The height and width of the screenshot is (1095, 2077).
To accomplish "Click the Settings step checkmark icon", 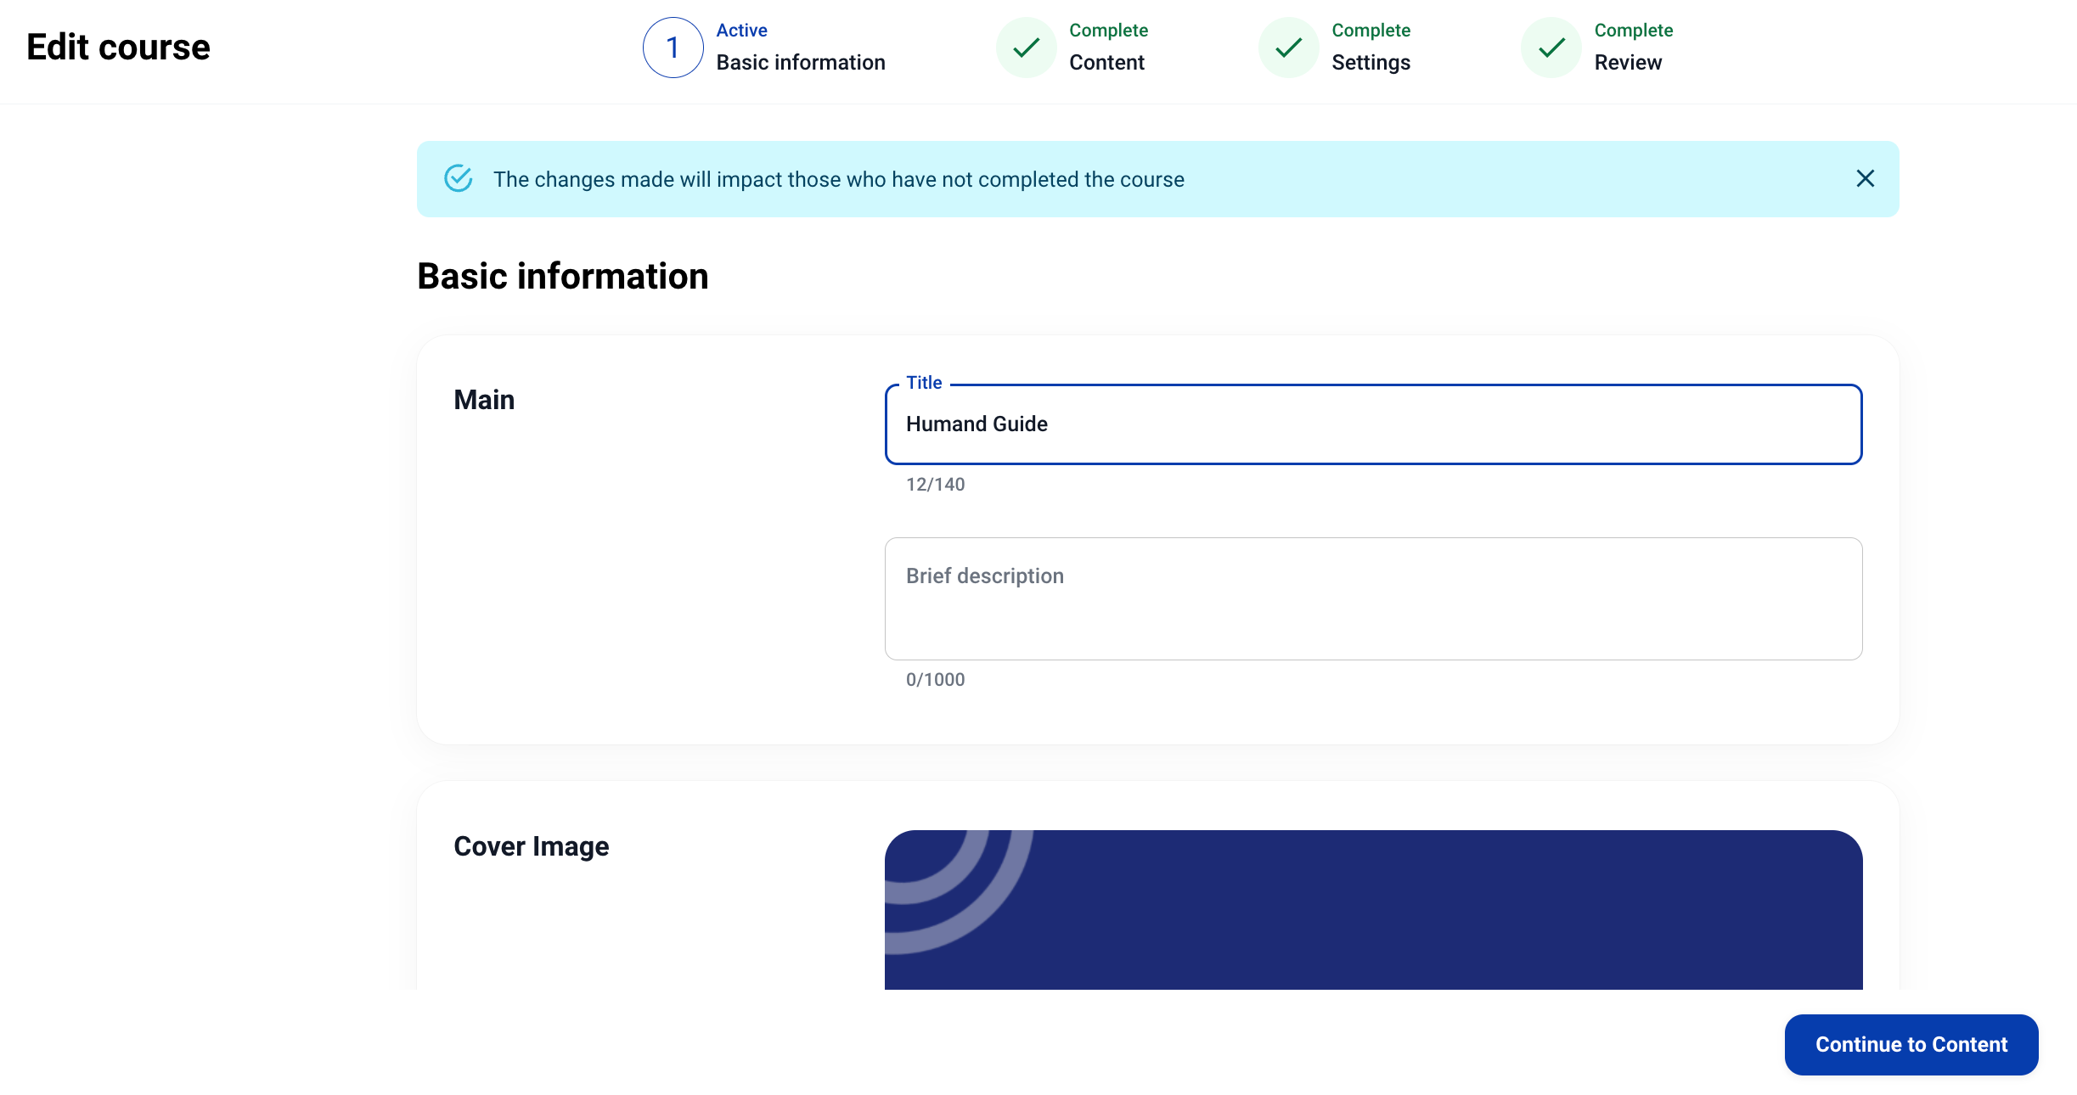I will click(x=1288, y=48).
